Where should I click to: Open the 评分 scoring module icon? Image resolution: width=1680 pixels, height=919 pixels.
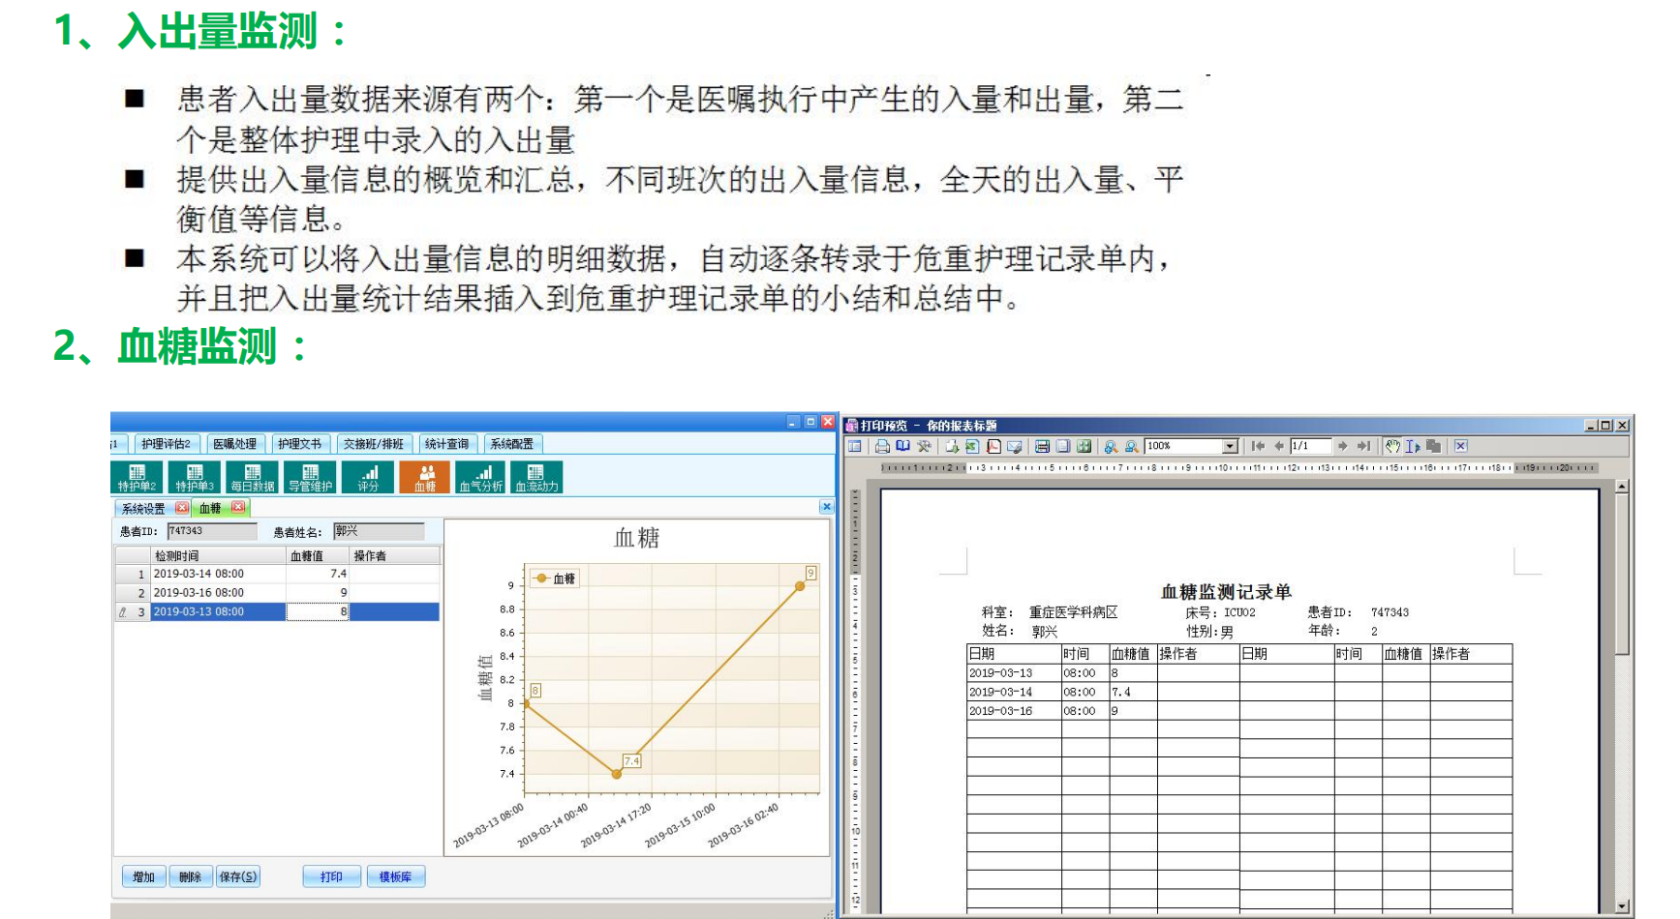coord(368,478)
